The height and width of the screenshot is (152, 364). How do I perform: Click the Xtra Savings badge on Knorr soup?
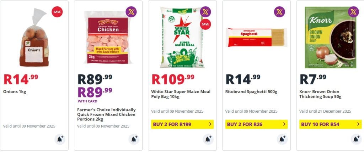353,12
